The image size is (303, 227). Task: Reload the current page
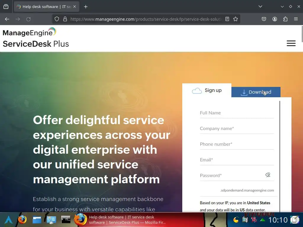pos(28,19)
